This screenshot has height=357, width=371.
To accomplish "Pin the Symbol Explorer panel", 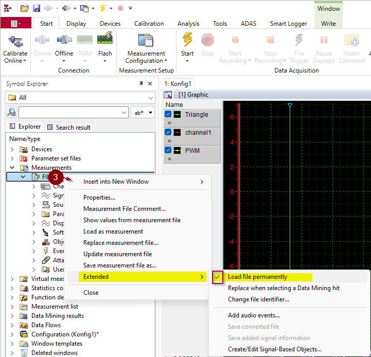I will click(142, 83).
